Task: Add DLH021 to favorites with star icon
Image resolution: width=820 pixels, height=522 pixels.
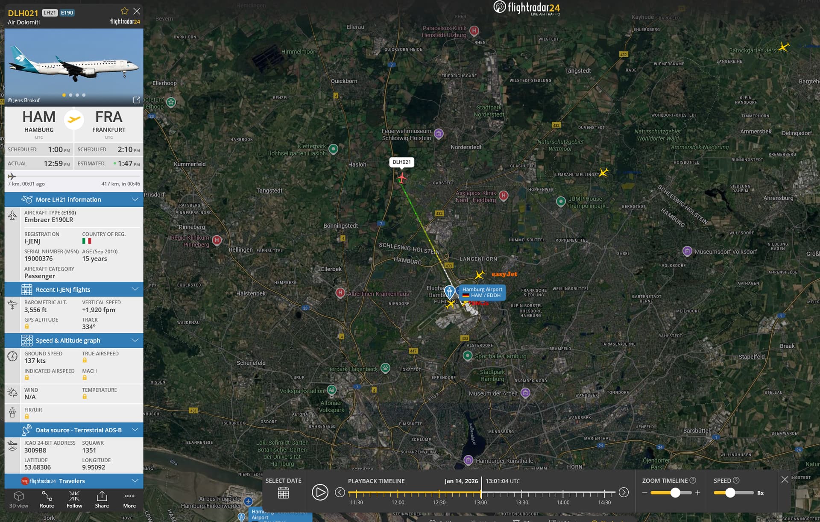Action: tap(124, 11)
